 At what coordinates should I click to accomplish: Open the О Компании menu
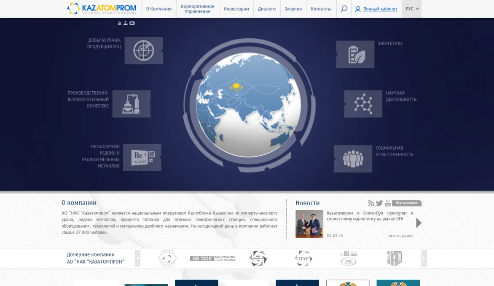[159, 9]
